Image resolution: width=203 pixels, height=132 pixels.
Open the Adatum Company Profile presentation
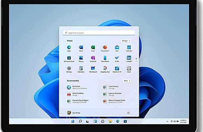pos(114,101)
